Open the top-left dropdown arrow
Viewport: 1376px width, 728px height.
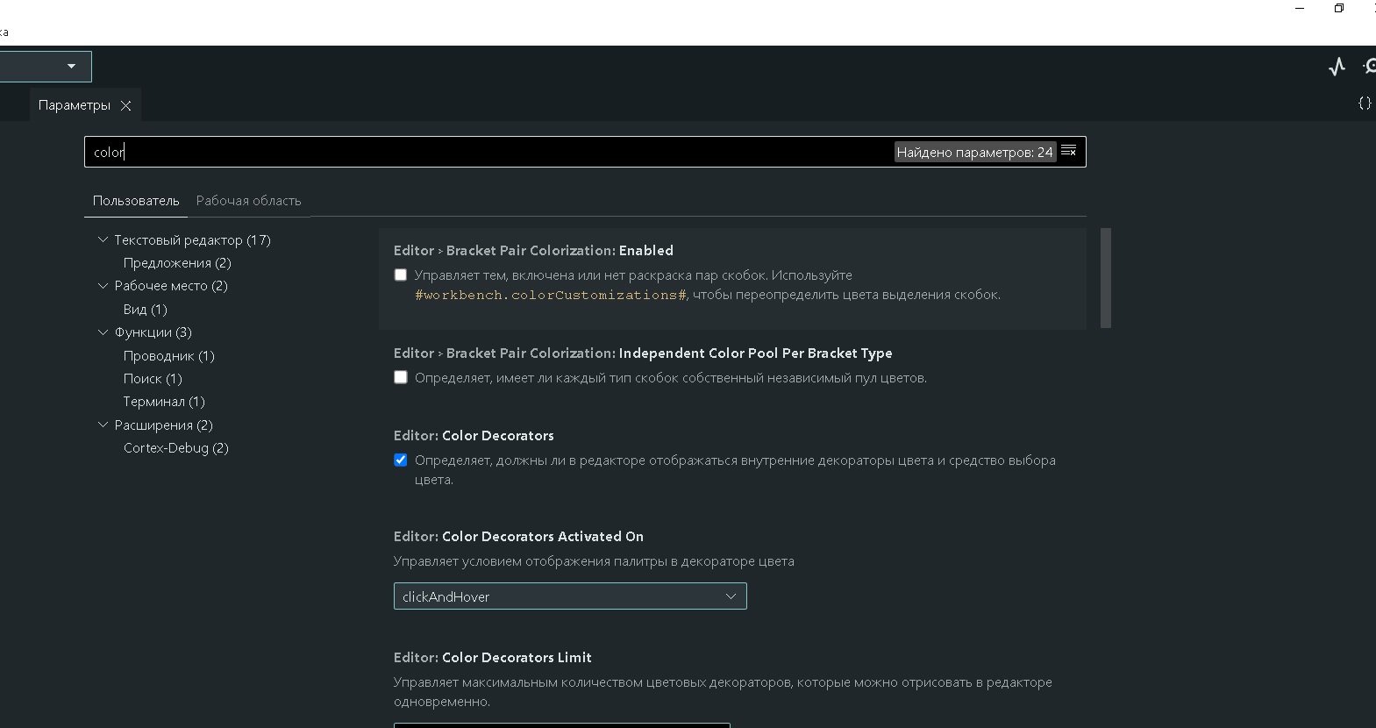pos(71,66)
